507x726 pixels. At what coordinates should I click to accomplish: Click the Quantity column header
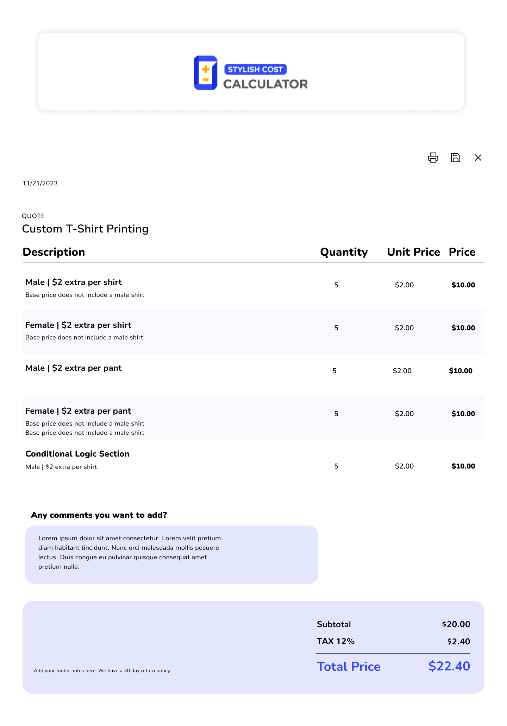coord(344,252)
